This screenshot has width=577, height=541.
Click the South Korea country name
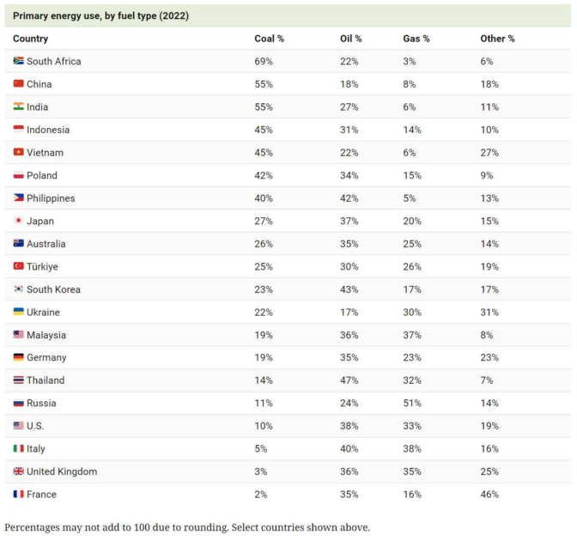(53, 289)
